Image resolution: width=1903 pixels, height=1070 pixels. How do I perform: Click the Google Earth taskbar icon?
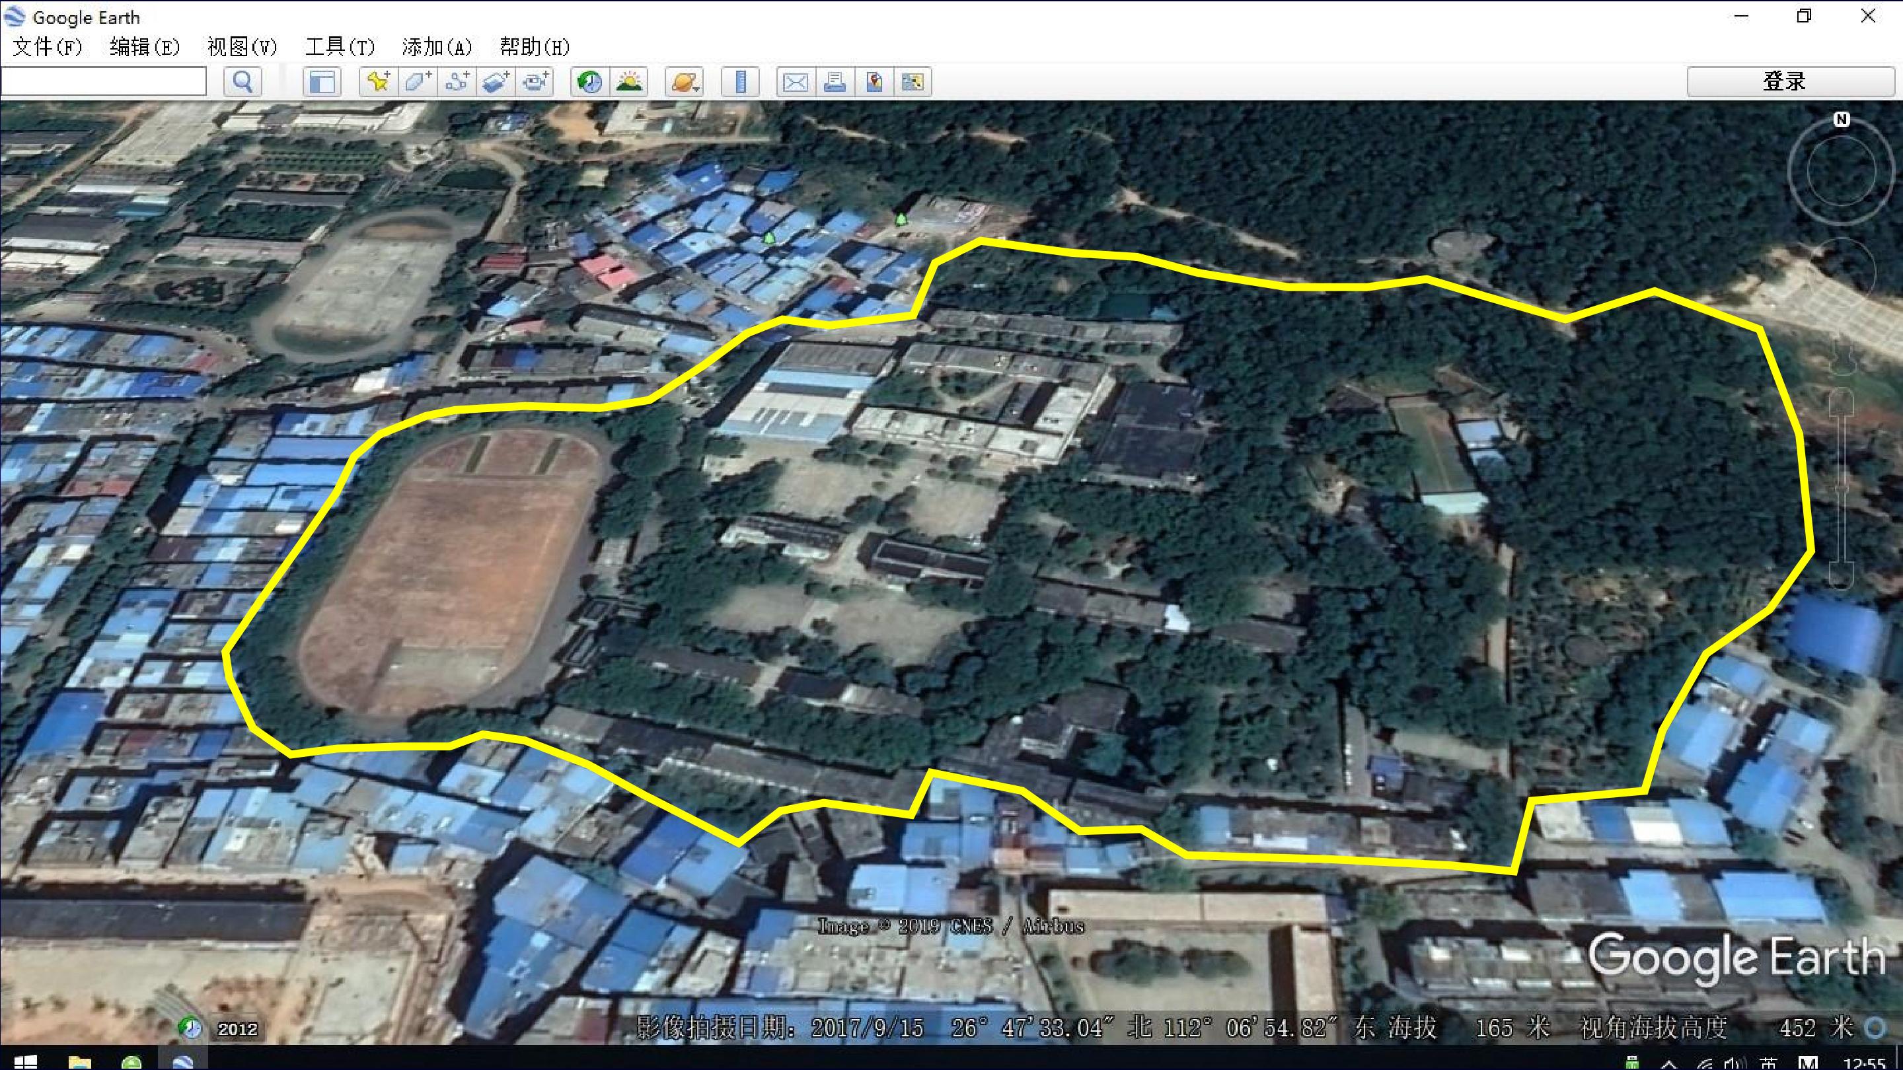[182, 1062]
